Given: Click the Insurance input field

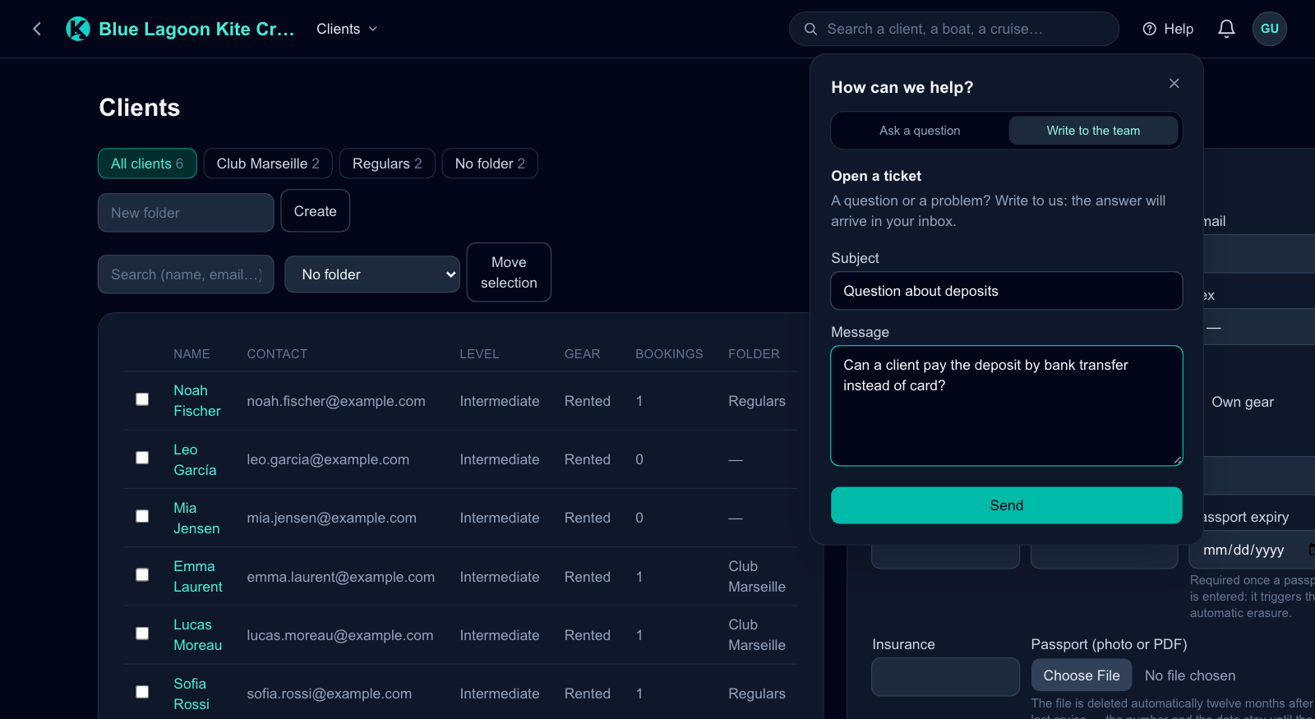Looking at the screenshot, I should click(946, 676).
